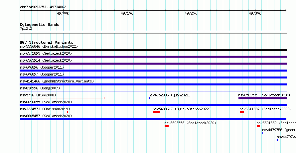Click the 49710k ruler position
Viewport: 296px width, 153px height.
127,13
